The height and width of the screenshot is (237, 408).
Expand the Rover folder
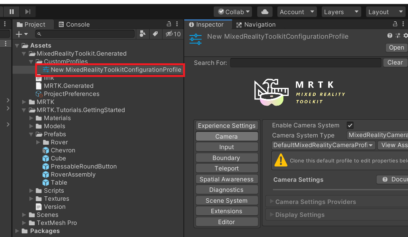pyautogui.click(x=38, y=142)
